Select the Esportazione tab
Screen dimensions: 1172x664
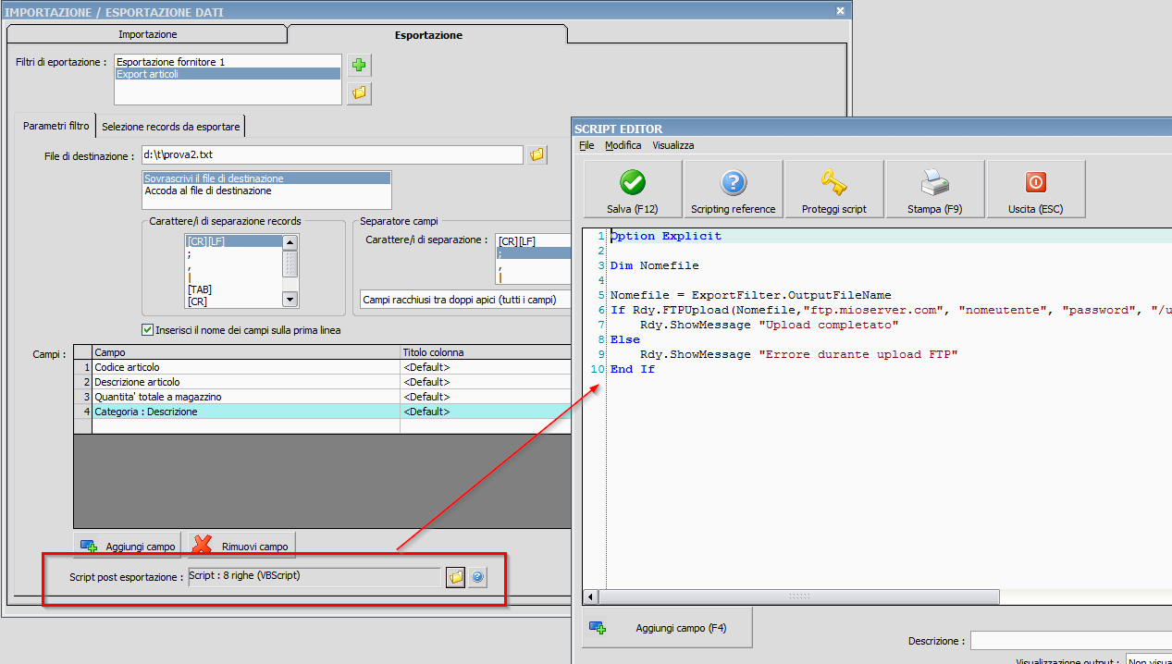pyautogui.click(x=428, y=35)
